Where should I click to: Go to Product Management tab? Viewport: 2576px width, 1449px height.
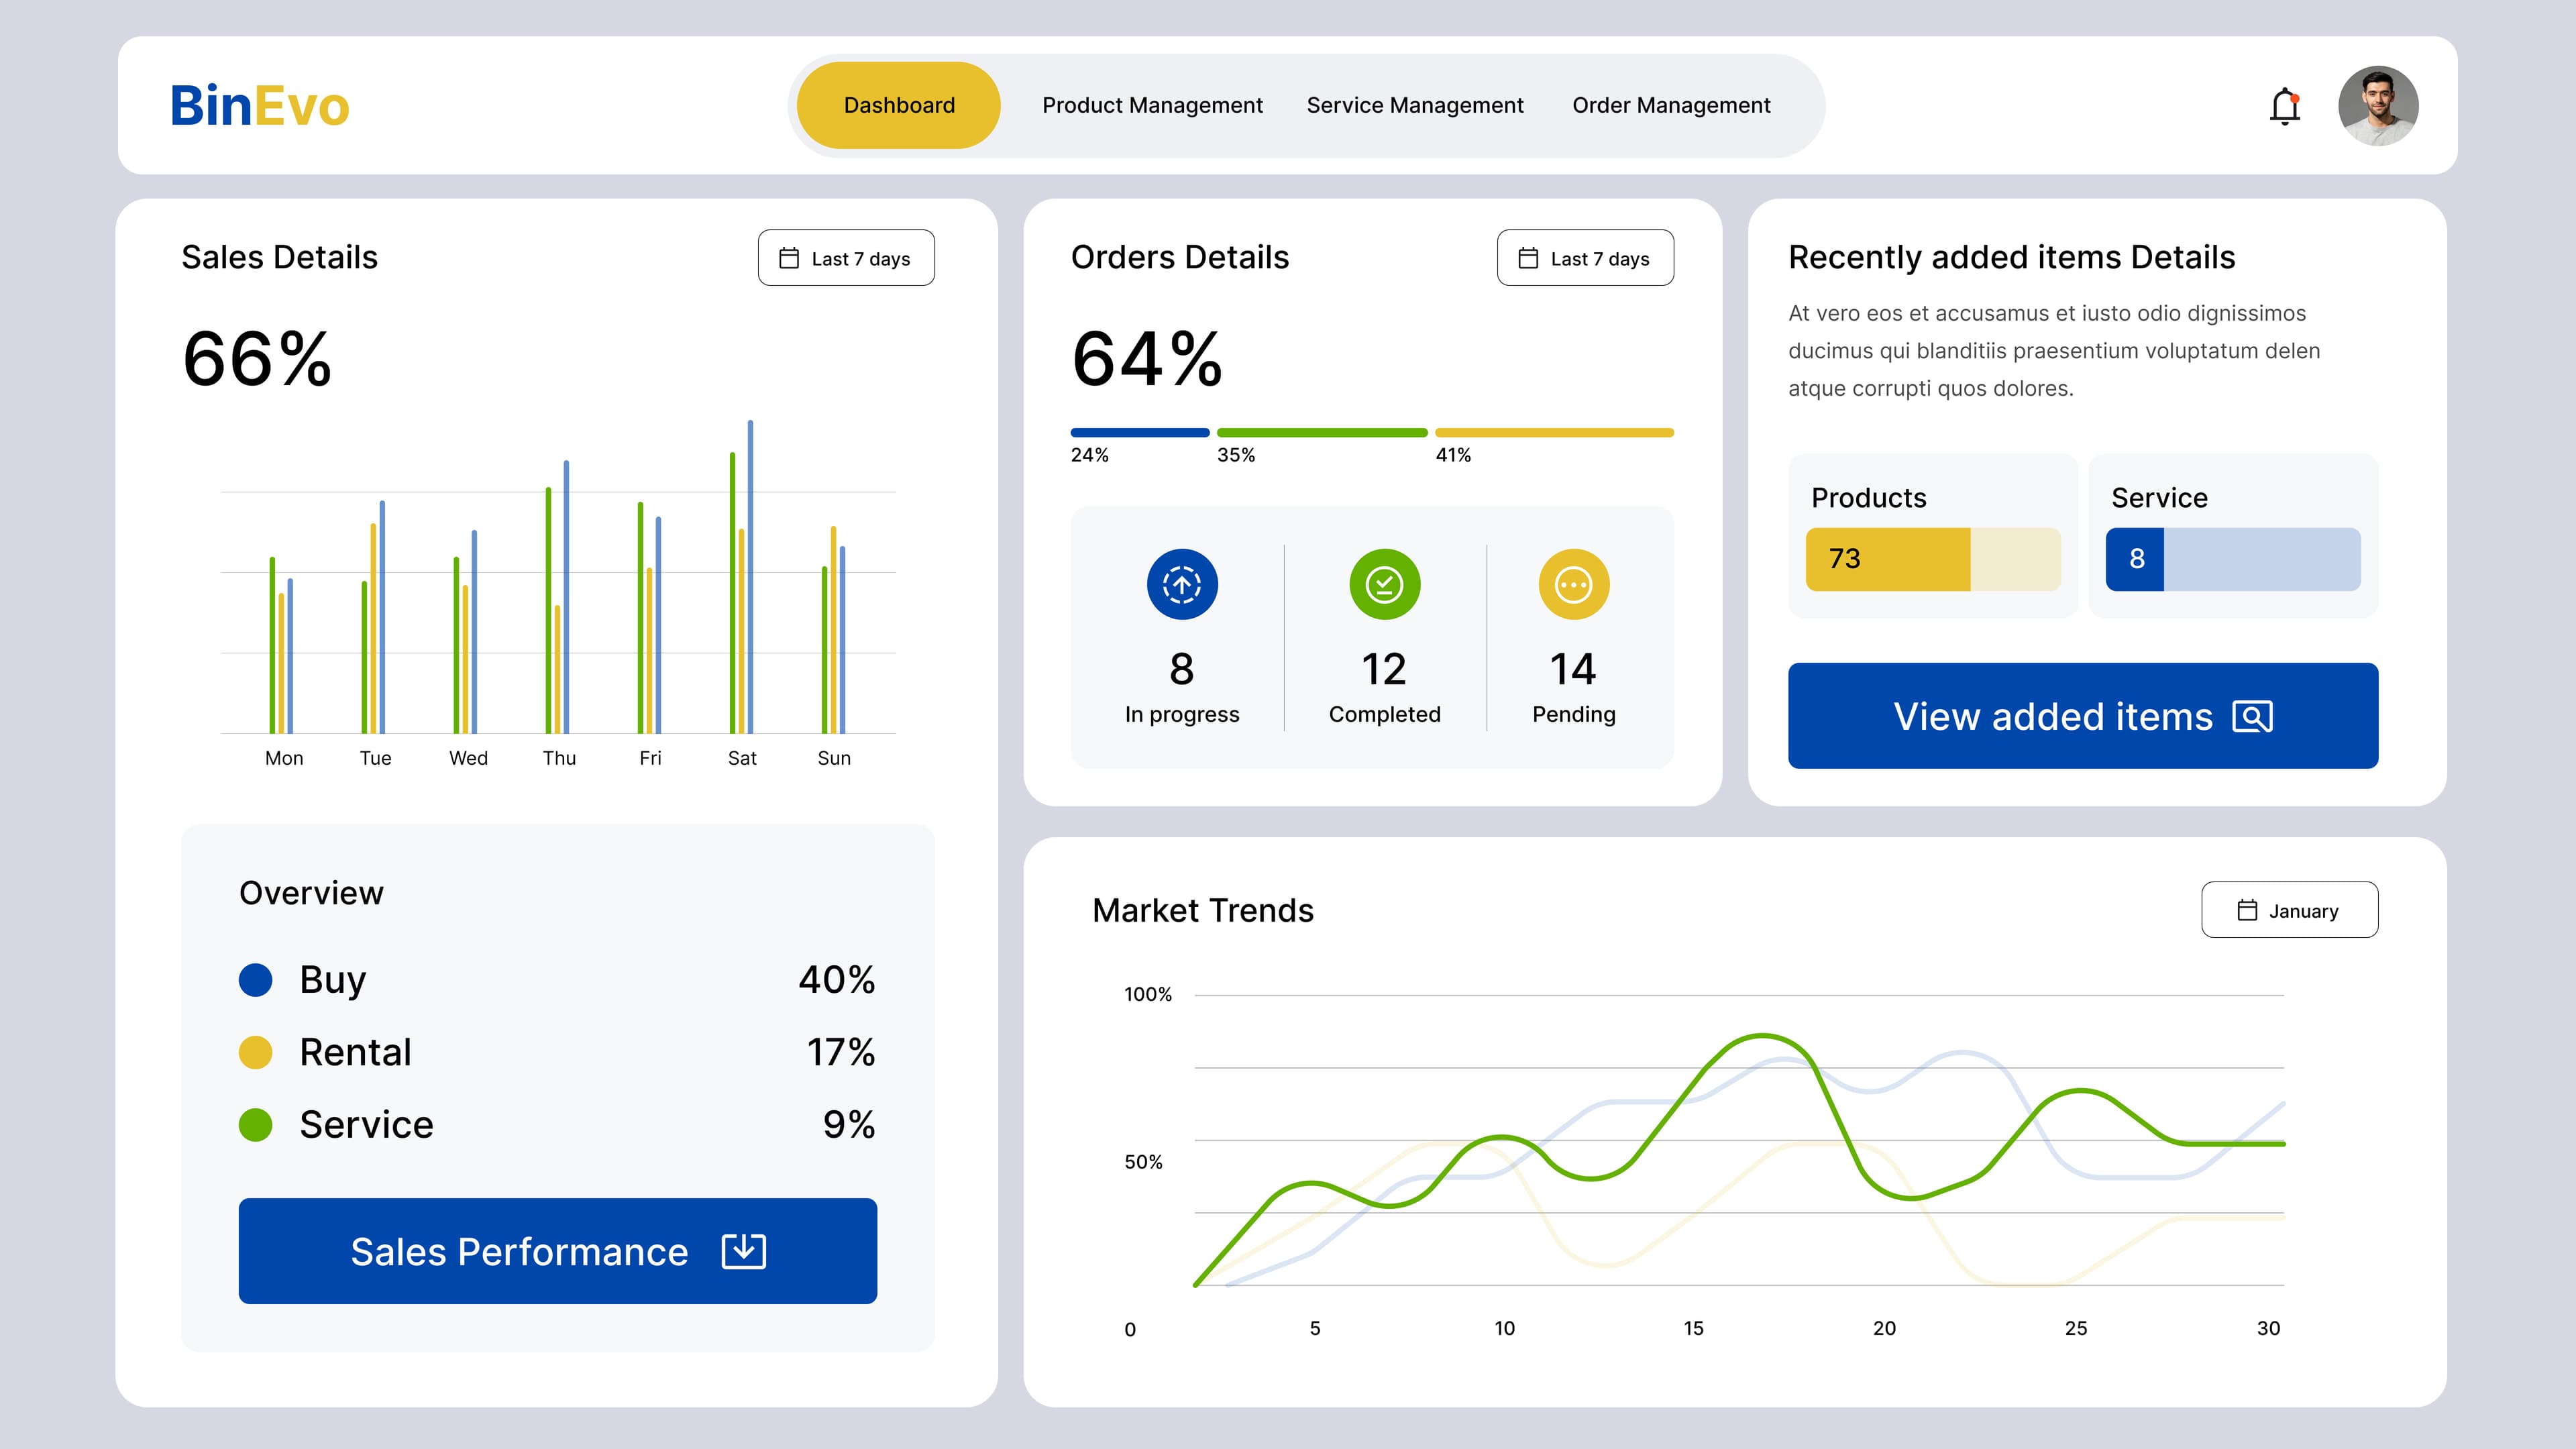click(1152, 106)
